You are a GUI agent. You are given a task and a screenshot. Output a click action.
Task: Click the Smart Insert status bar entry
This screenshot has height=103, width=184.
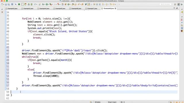pos(112,102)
